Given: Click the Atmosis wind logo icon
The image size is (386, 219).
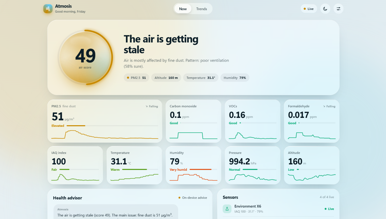Looking at the screenshot, I should coord(48,9).
